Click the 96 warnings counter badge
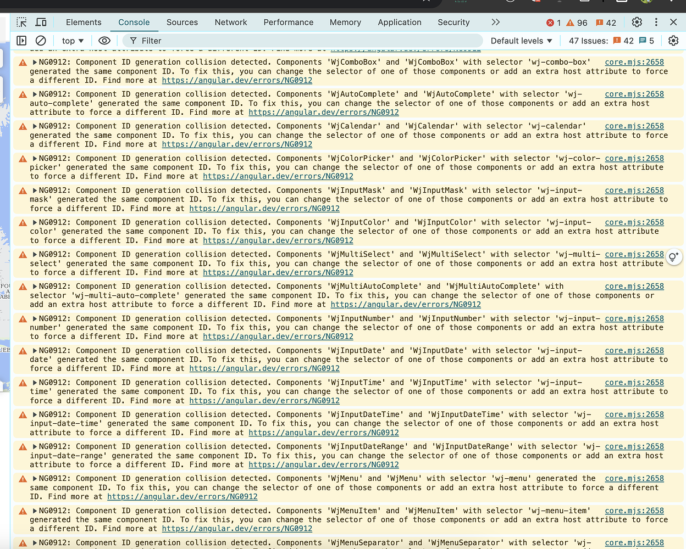 coord(575,23)
